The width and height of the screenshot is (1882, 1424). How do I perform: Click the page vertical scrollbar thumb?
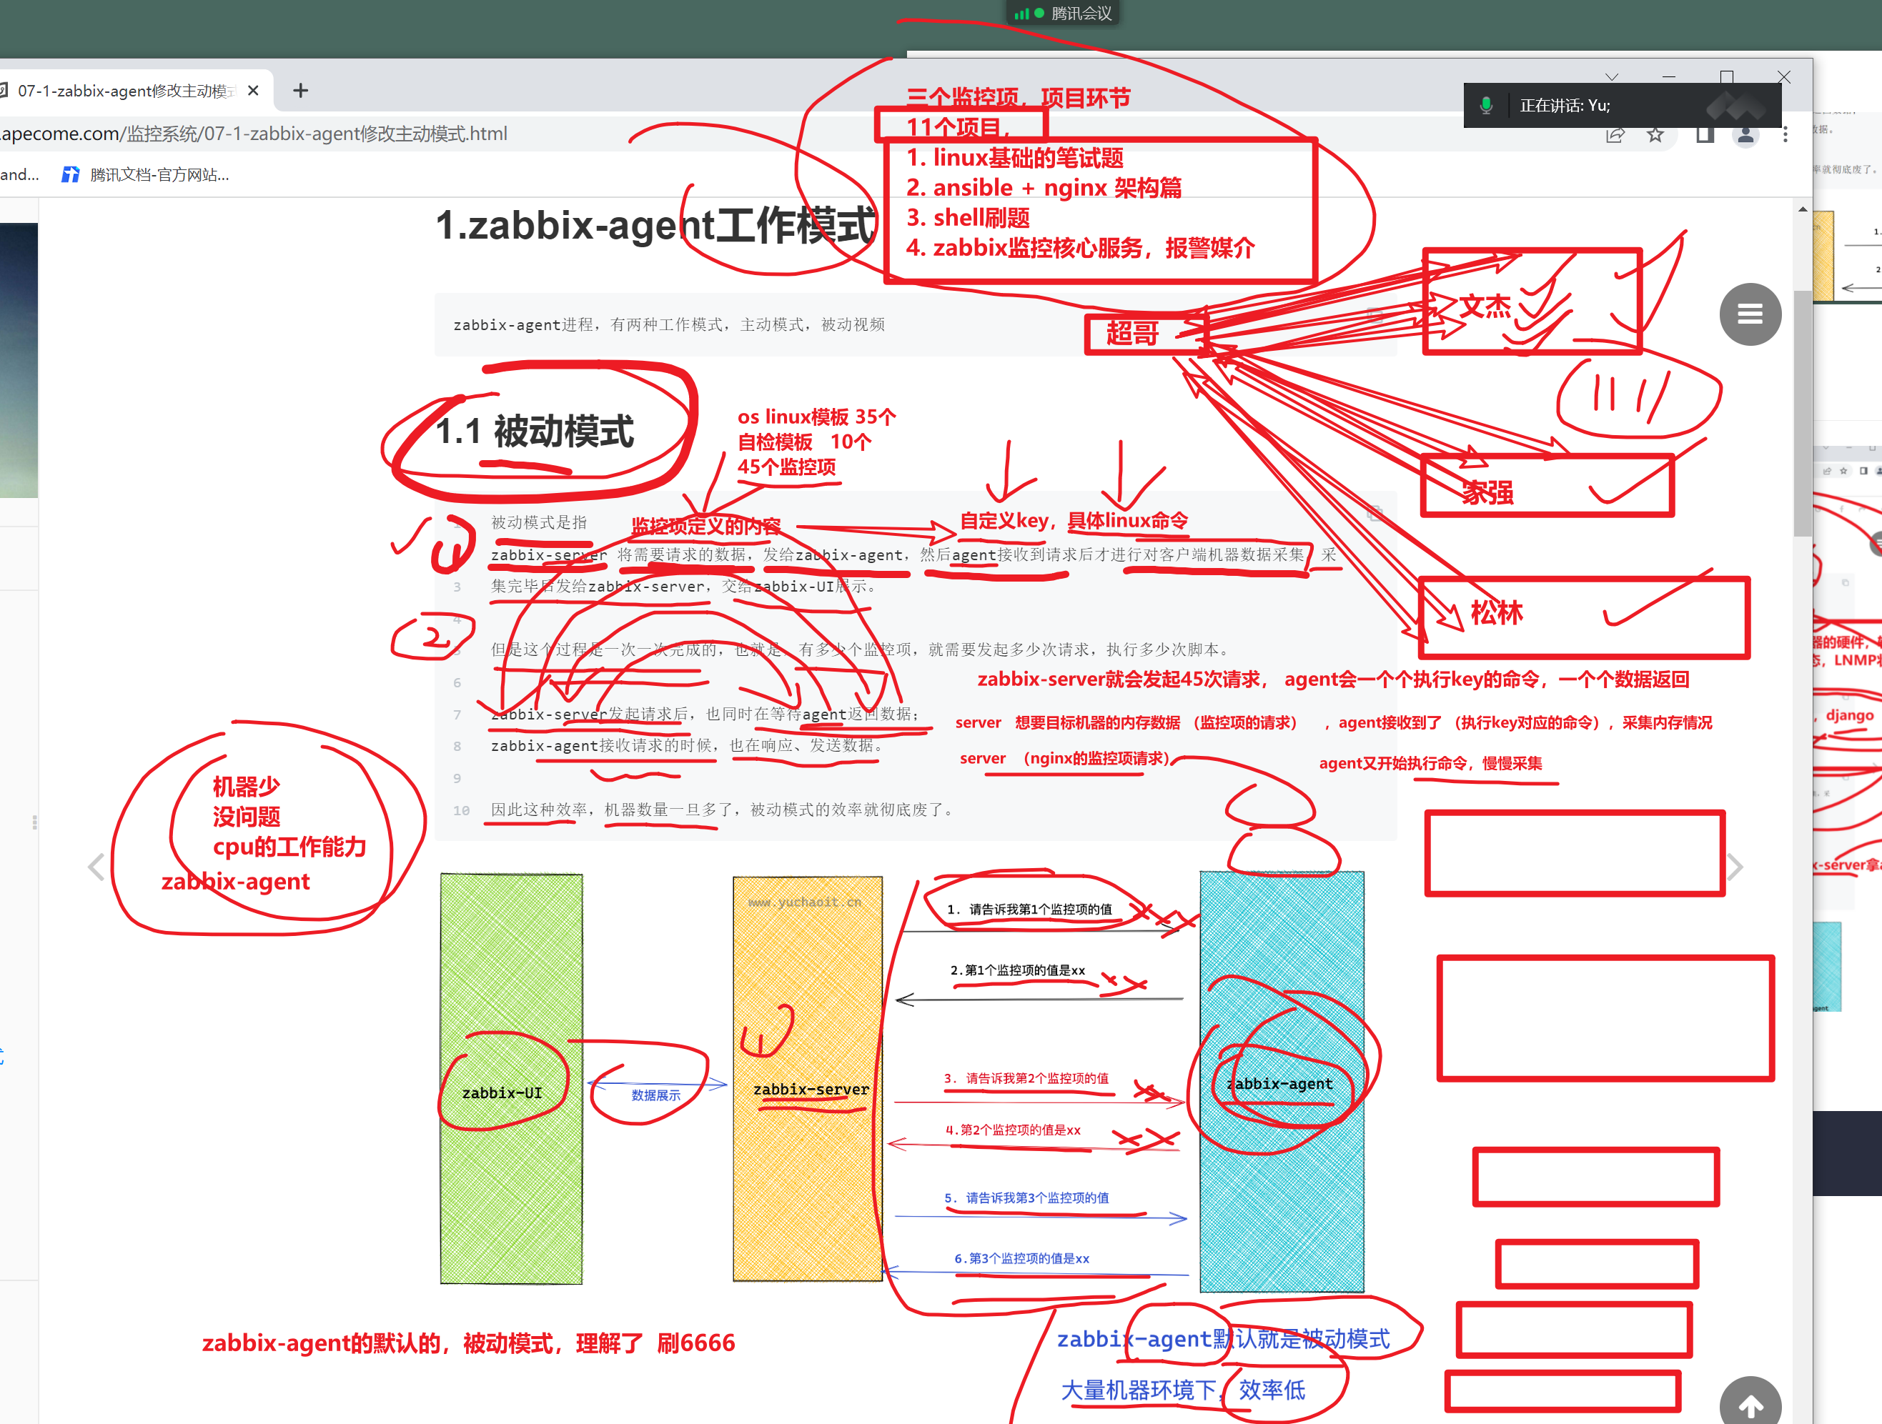[1802, 412]
